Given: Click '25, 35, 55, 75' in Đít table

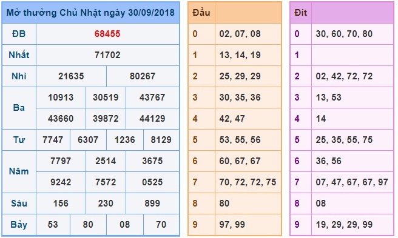Looking at the screenshot, I should click(x=344, y=140).
